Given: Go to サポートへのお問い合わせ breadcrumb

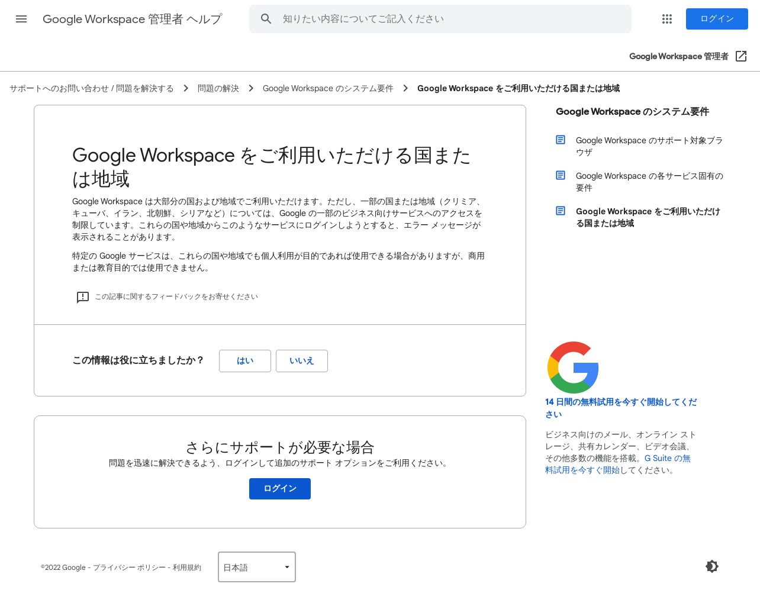Looking at the screenshot, I should pyautogui.click(x=92, y=88).
